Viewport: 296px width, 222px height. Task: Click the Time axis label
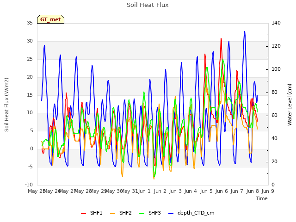coord(262,198)
